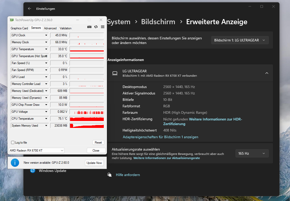Click the 45.0 MHz GPU Clock value

pyautogui.click(x=59, y=35)
